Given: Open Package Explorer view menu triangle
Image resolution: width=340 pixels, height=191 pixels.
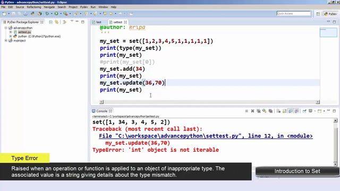Looking at the screenshot, I should [x=72, y=21].
